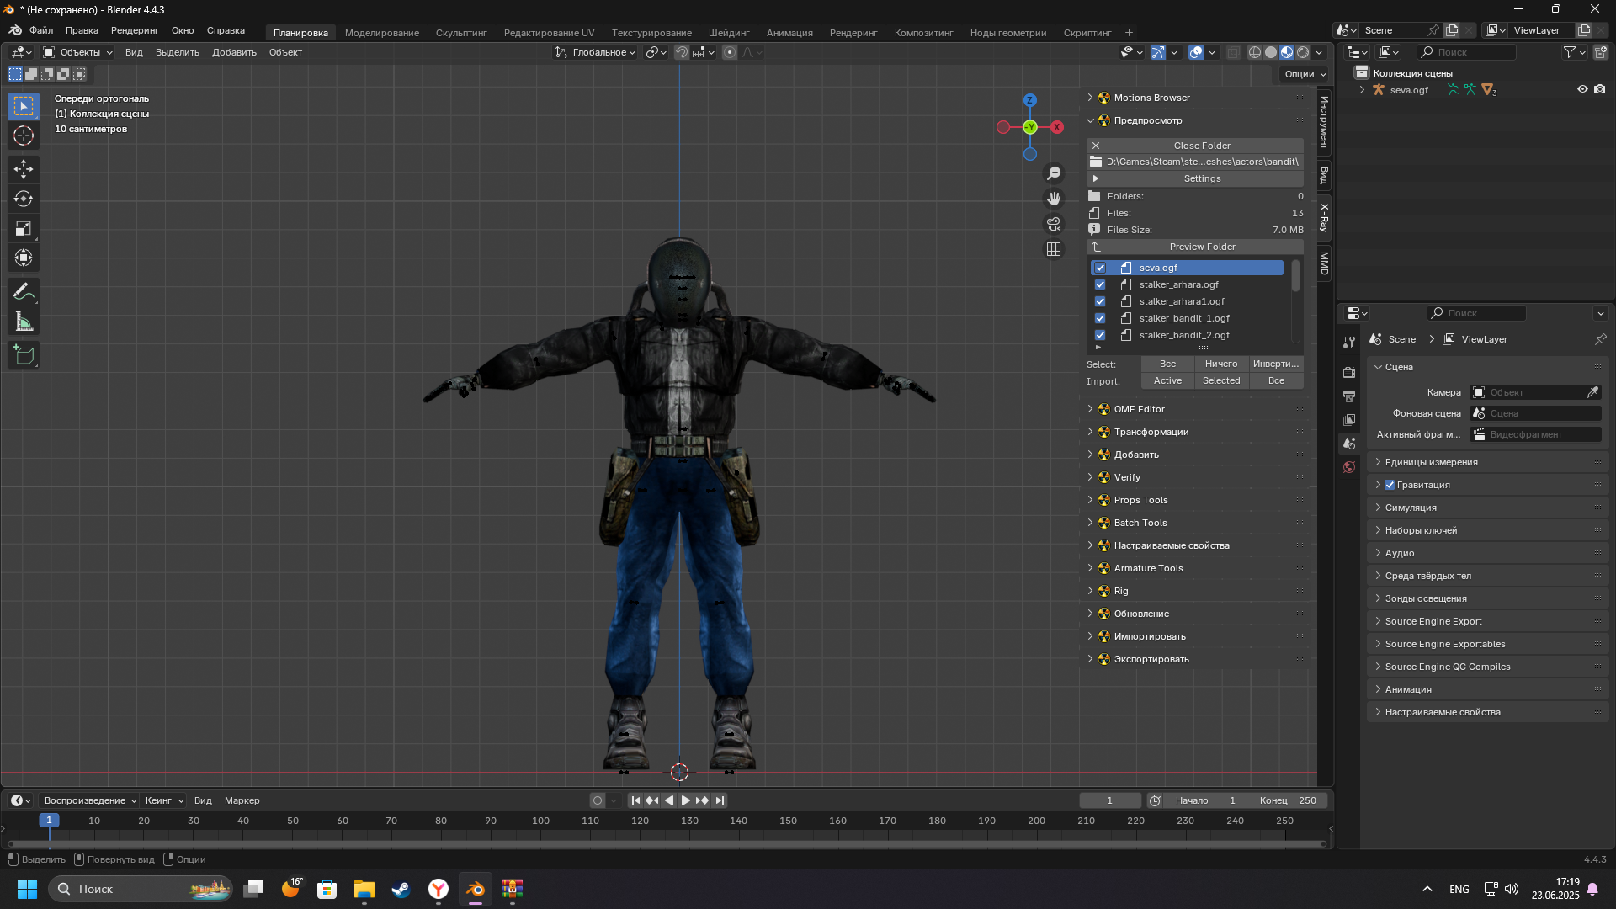Image resolution: width=1616 pixels, height=909 pixels.
Task: Open Steam from the Windows taskbar
Action: (x=401, y=889)
